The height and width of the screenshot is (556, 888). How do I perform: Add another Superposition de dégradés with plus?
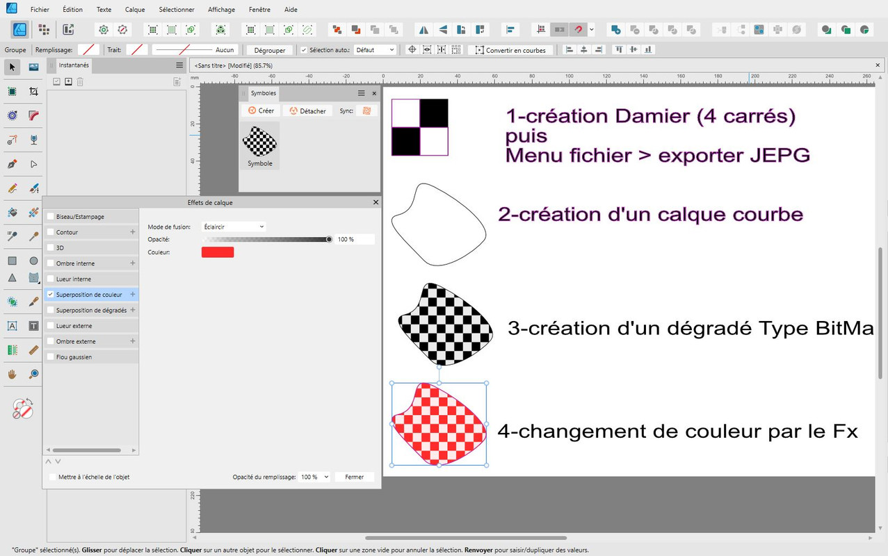133,310
